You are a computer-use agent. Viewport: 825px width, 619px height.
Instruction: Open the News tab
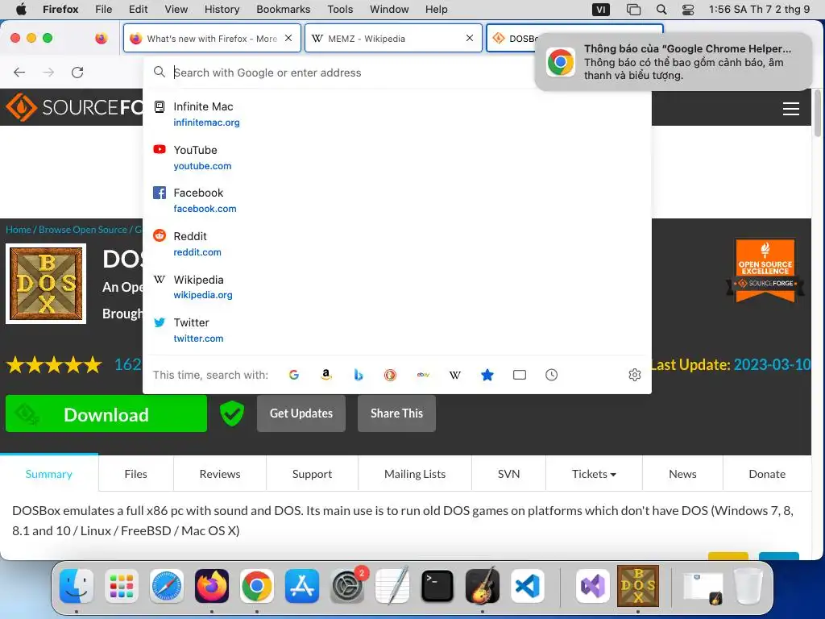[x=682, y=474]
